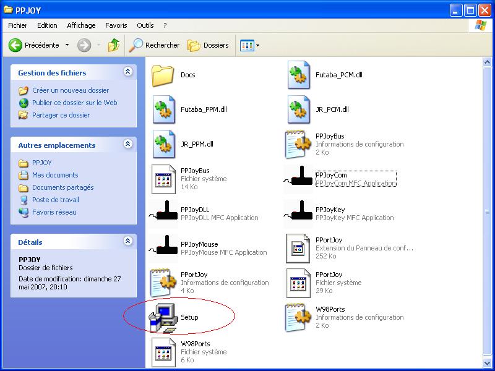Viewport: 495px width, 371px height.
Task: Click Partager ce dossier link
Action: pos(61,115)
